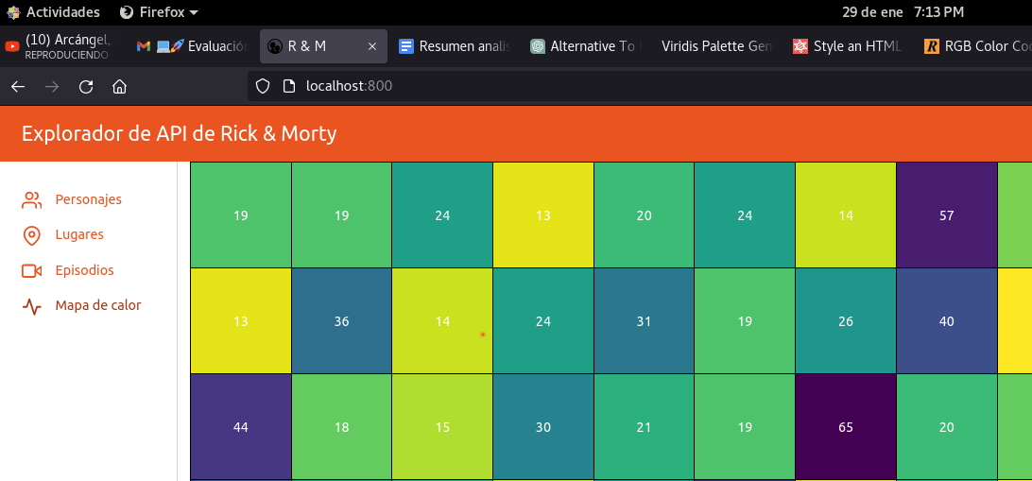Switch to the Evaluación Gmail tab
The width and height of the screenshot is (1032, 481).
[192, 46]
